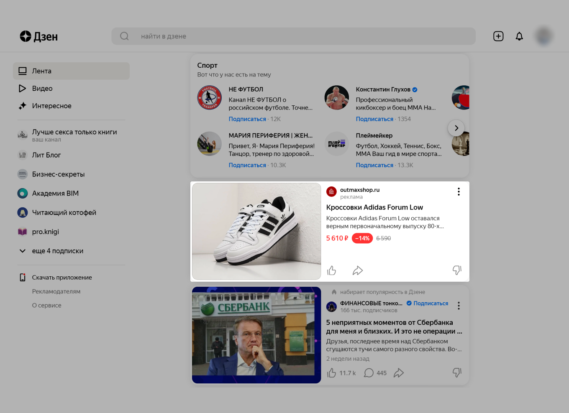
Task: Open О сервисе link
Action: pos(47,306)
